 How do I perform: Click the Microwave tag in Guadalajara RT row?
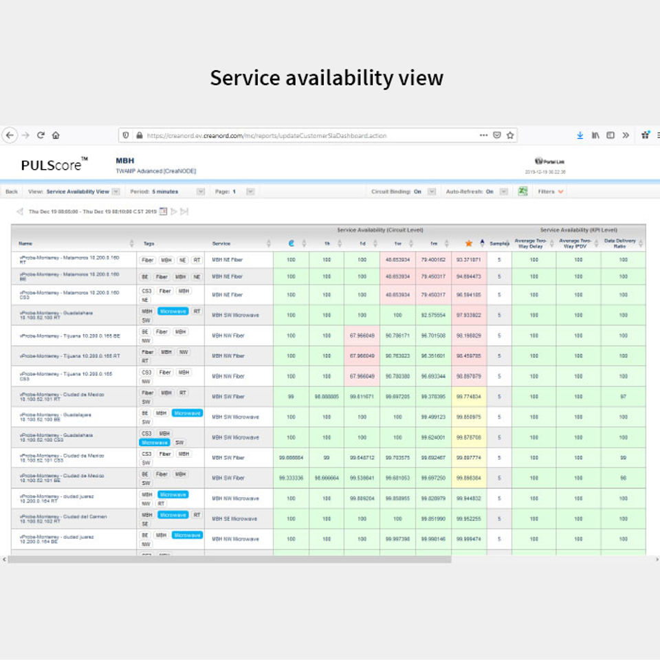pos(173,311)
